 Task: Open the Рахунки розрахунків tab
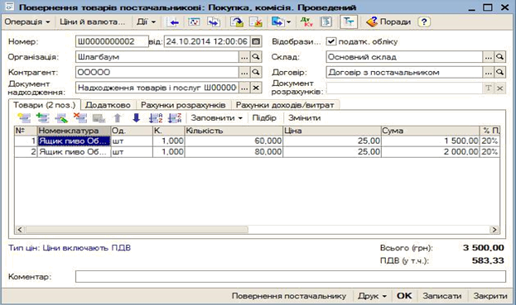[183, 105]
